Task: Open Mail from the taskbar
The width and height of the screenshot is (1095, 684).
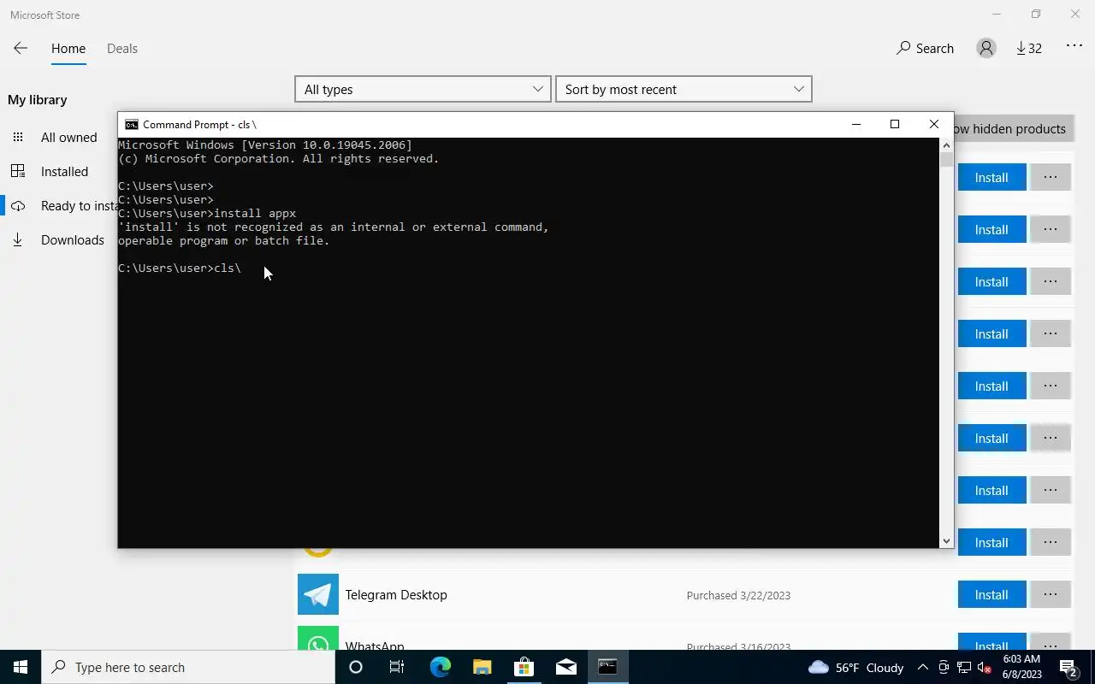Action: (x=565, y=667)
